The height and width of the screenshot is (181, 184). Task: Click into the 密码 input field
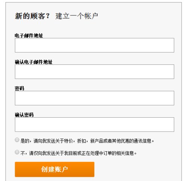pyautogui.click(x=95, y=98)
